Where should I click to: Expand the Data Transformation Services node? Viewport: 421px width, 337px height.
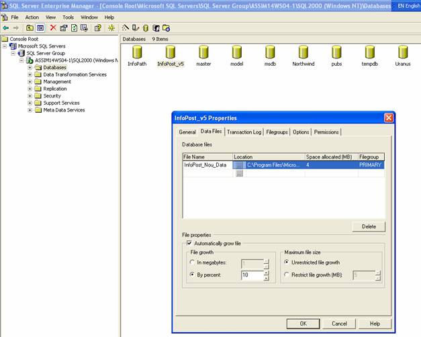[30, 75]
